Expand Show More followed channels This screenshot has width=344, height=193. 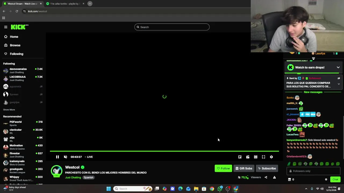tap(9, 110)
